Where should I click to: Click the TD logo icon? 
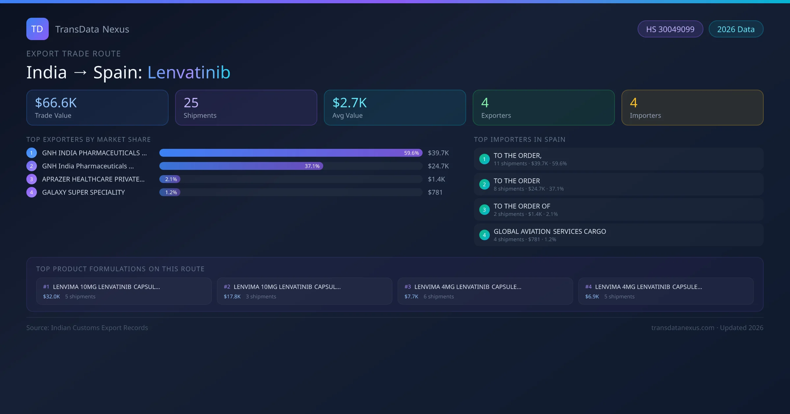(x=37, y=29)
